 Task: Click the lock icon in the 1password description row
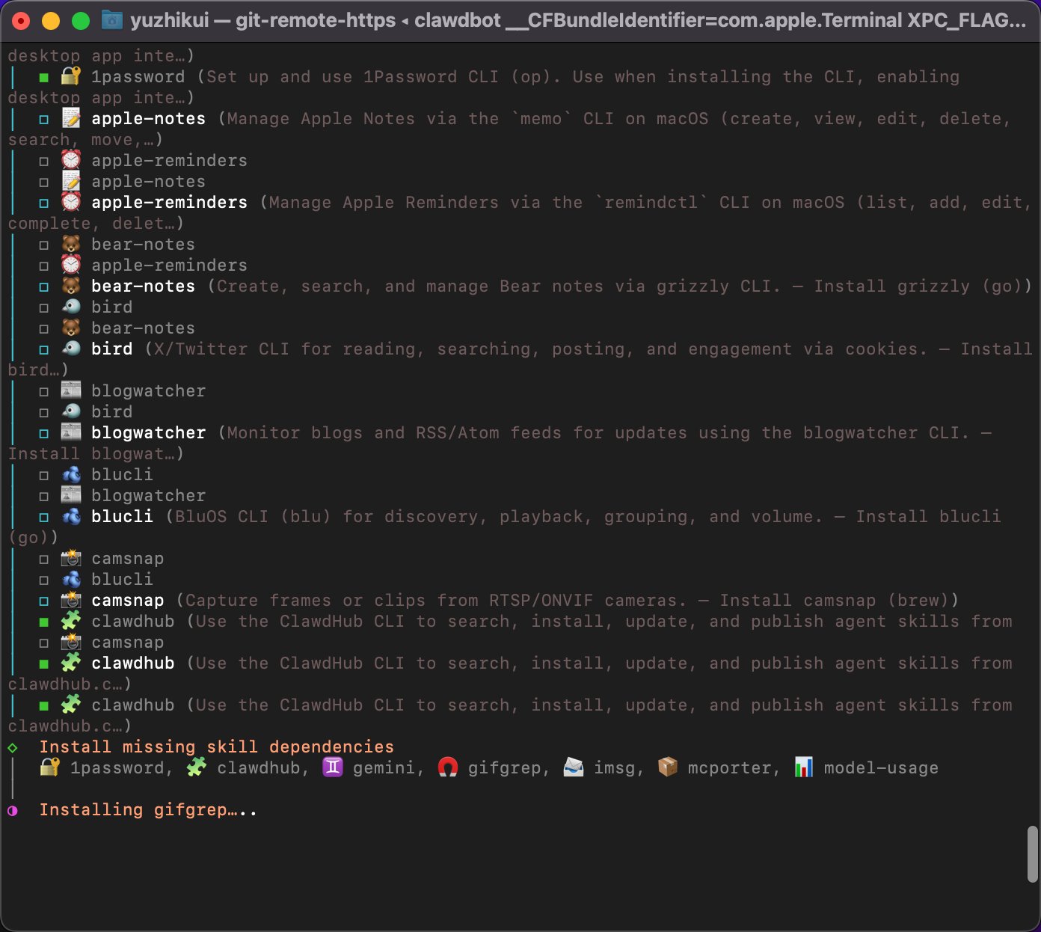[x=71, y=76]
